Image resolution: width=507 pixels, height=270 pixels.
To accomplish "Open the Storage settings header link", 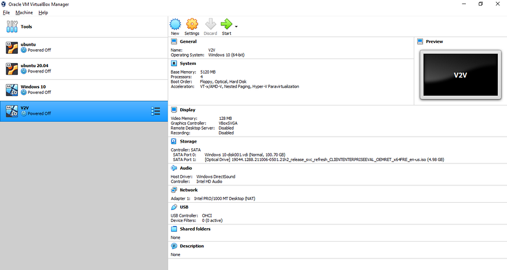I will point(188,141).
